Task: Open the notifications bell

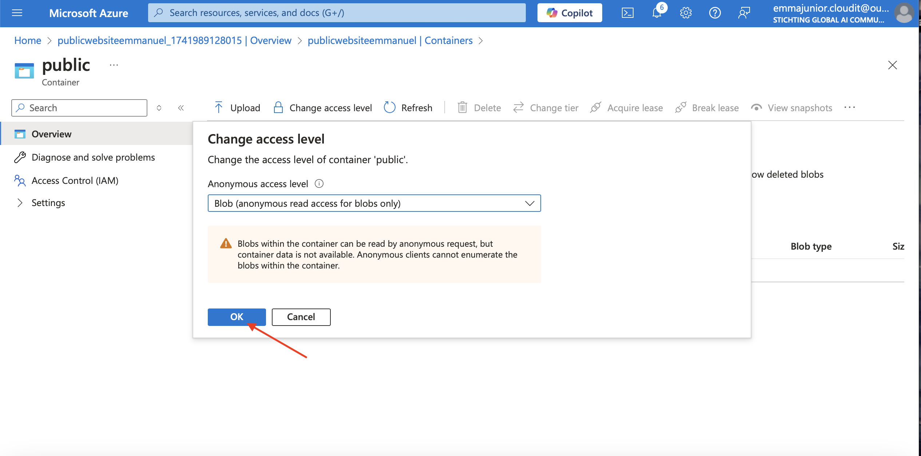Action: tap(657, 13)
